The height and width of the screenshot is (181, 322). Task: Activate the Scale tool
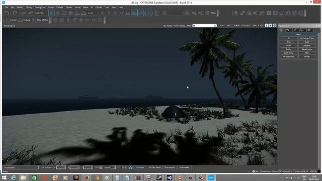(x=70, y=13)
